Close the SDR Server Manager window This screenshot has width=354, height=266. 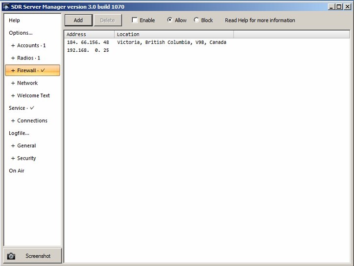348,7
